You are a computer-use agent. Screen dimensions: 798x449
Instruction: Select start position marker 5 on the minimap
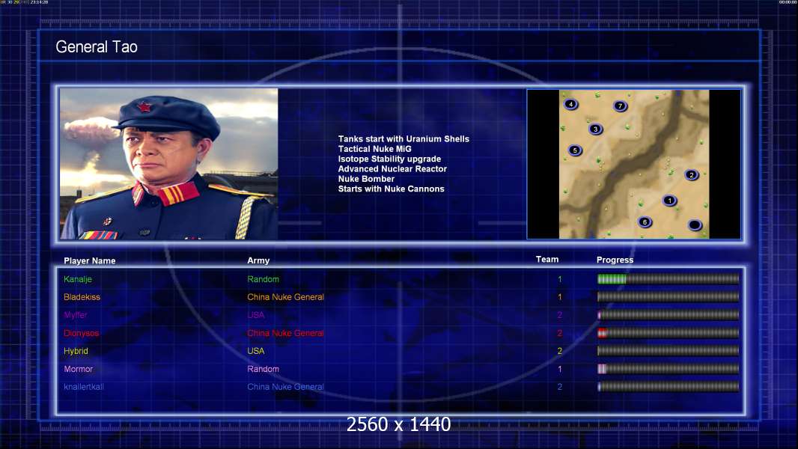click(575, 150)
